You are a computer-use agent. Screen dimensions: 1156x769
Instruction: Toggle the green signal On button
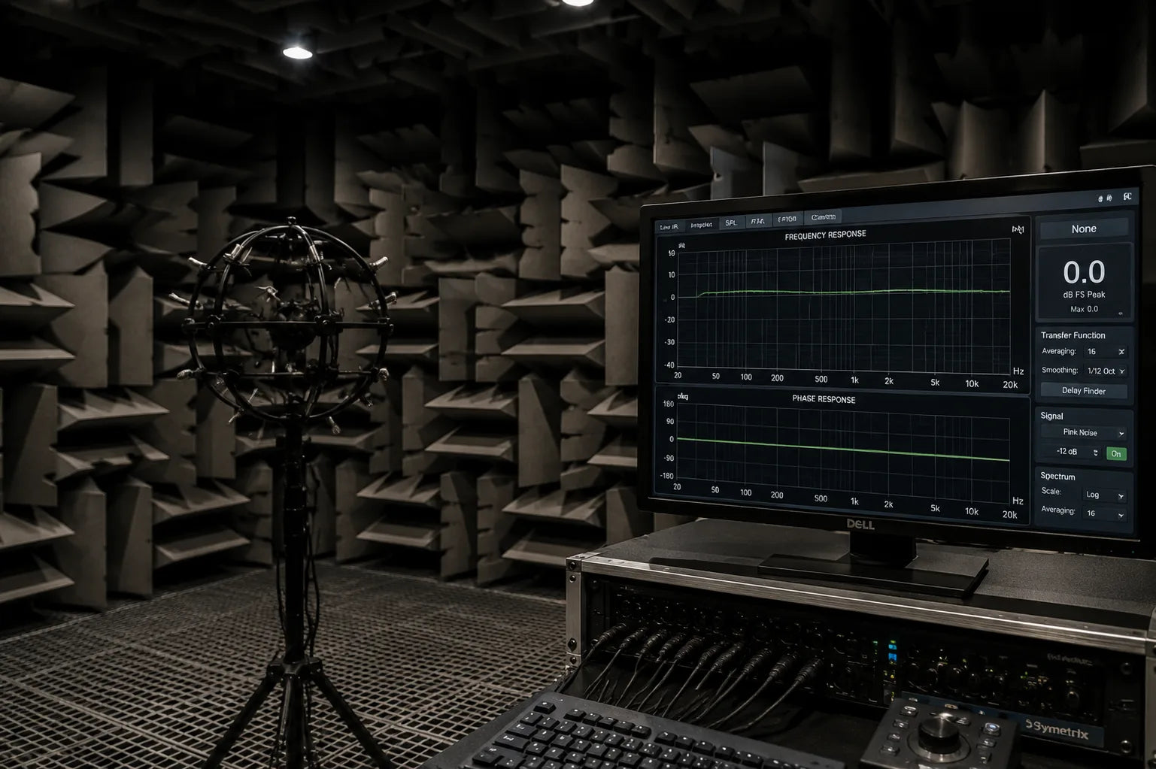(x=1116, y=454)
